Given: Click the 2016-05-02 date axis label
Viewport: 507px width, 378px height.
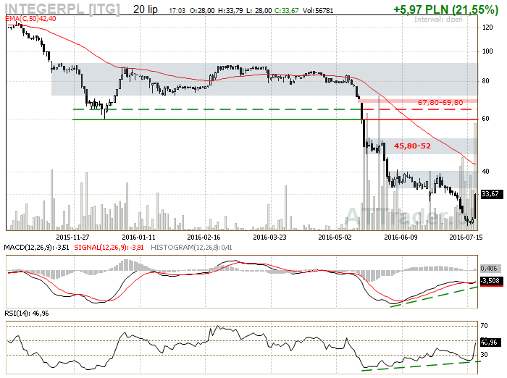Looking at the screenshot, I should coord(335,237).
